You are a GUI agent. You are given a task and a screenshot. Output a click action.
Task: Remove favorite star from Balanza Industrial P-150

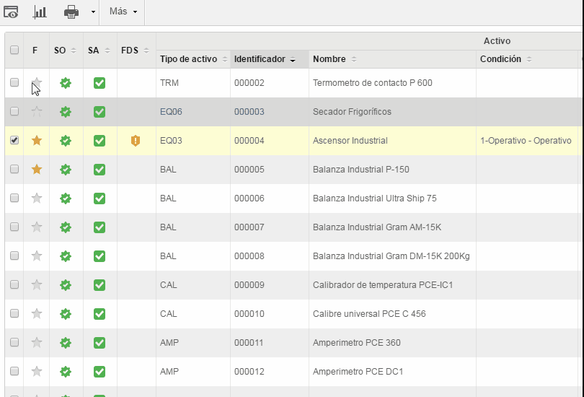pos(37,169)
